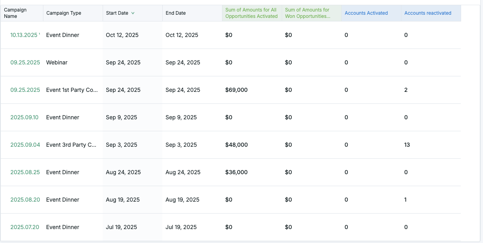This screenshot has height=243, width=483.
Task: Open the 2025.09.10 campaign link
Action: (24, 117)
